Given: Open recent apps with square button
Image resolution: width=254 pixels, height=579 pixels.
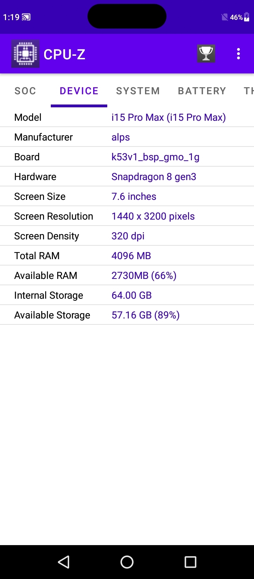Looking at the screenshot, I should pyautogui.click(x=190, y=562).
